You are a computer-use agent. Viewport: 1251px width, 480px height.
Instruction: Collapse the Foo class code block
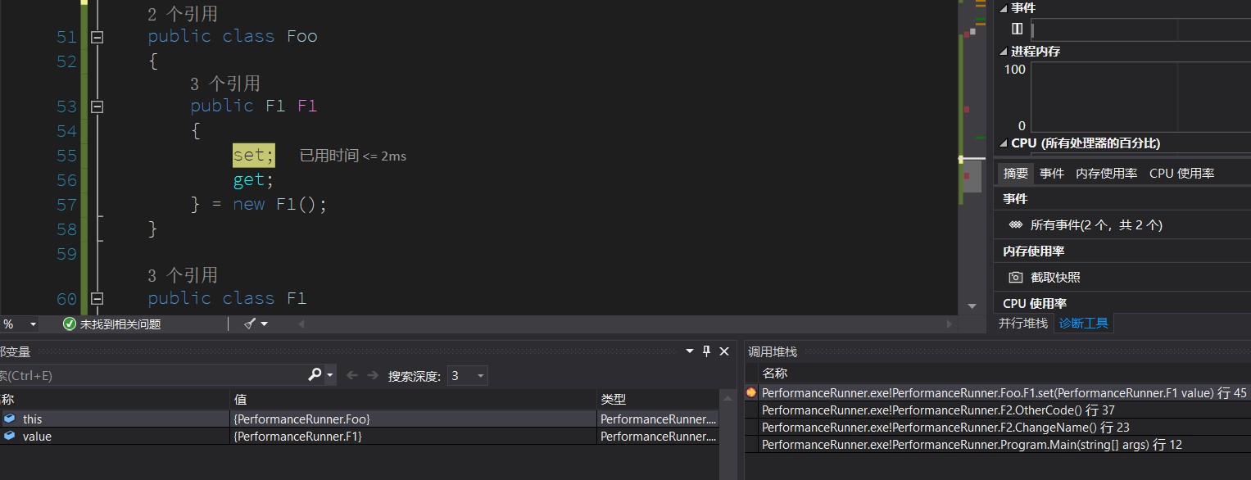tap(97, 37)
